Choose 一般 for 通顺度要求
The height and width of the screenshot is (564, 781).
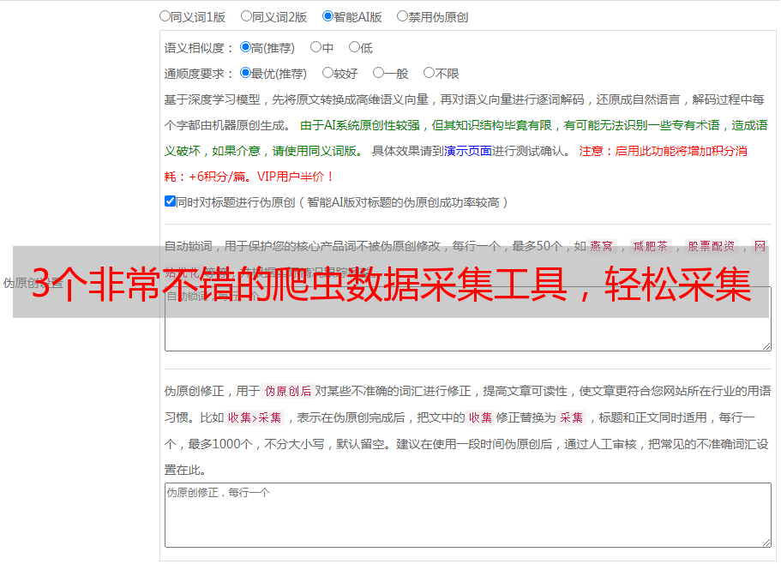click(x=378, y=74)
